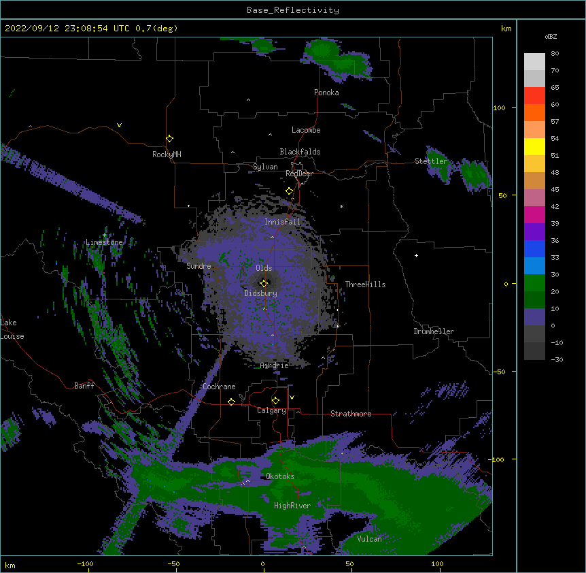Click the white plus marker west of Drumheller
The width and height of the screenshot is (586, 573).
click(416, 255)
